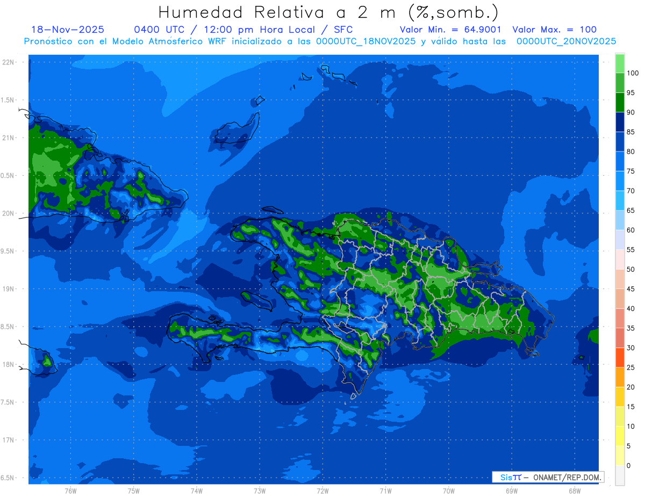This screenshot has height=498, width=645.
Task: Click the '22N' latitude label
Action: tap(9, 62)
